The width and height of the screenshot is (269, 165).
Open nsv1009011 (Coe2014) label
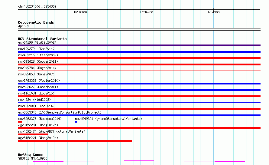coord(36,106)
